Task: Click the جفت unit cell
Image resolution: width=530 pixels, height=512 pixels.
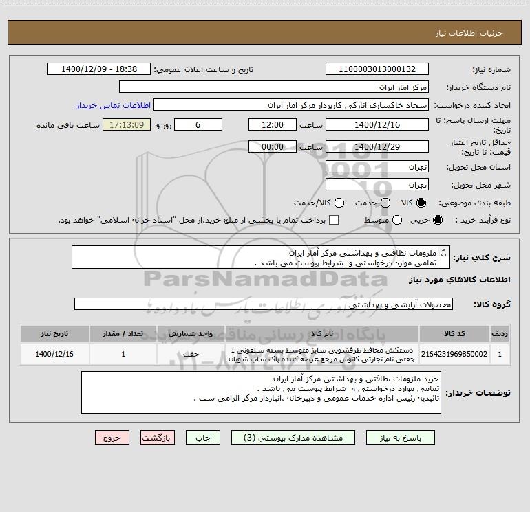Action: point(191,354)
